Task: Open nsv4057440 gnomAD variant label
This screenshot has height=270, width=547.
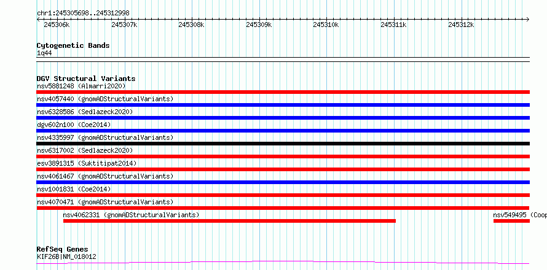Action: (x=105, y=99)
